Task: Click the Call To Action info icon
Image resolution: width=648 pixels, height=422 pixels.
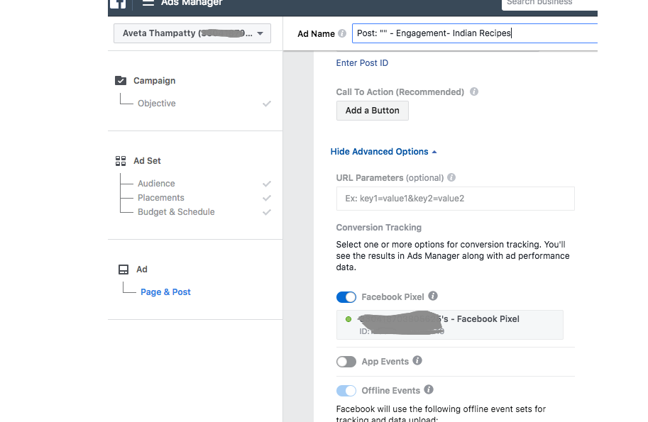Action: coord(474,91)
